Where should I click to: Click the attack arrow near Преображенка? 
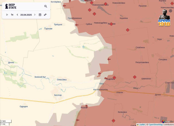point(77,25)
